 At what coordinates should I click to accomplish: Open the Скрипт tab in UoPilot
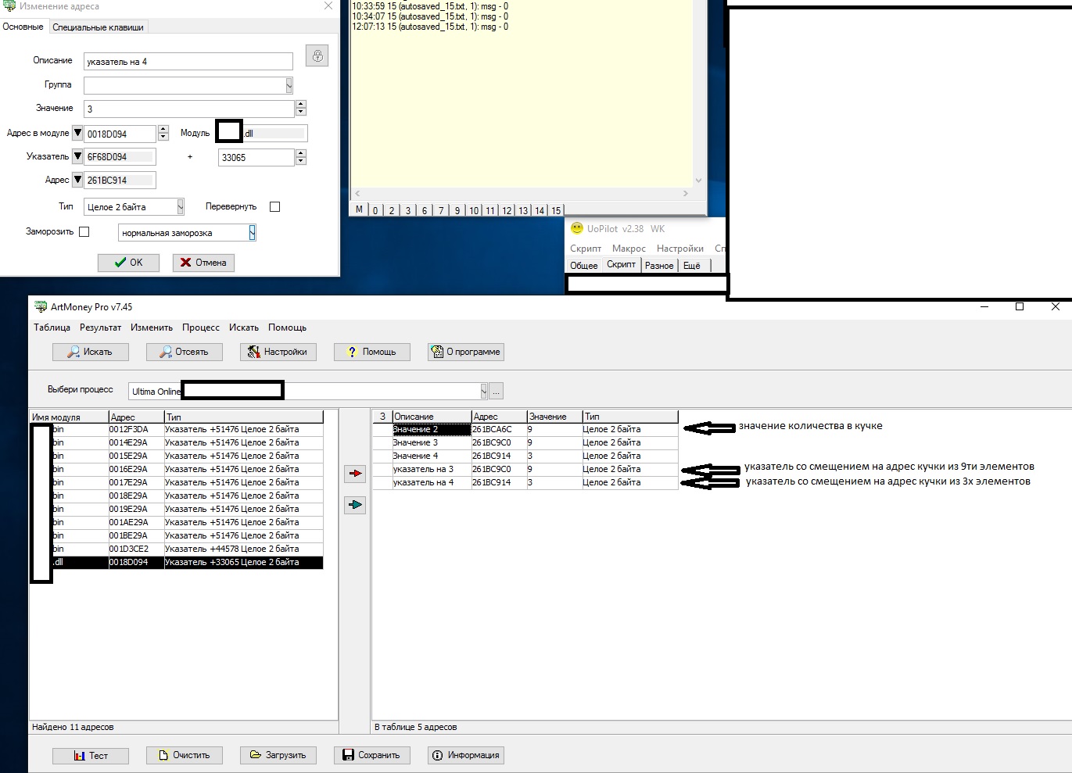[x=621, y=265]
